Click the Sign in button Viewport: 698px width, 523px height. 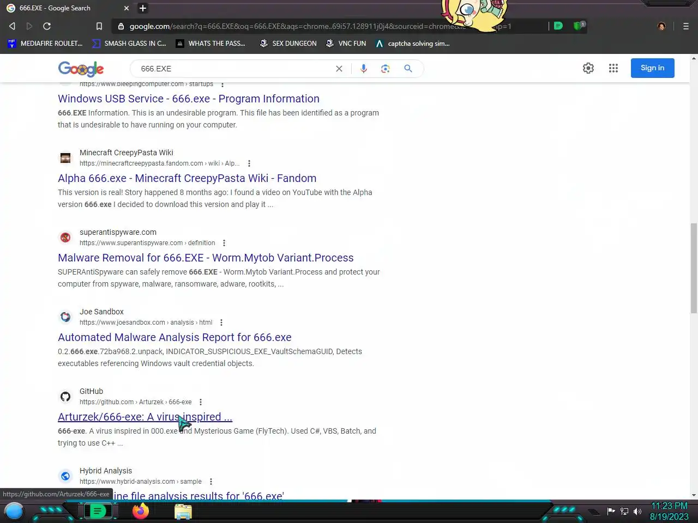click(653, 68)
